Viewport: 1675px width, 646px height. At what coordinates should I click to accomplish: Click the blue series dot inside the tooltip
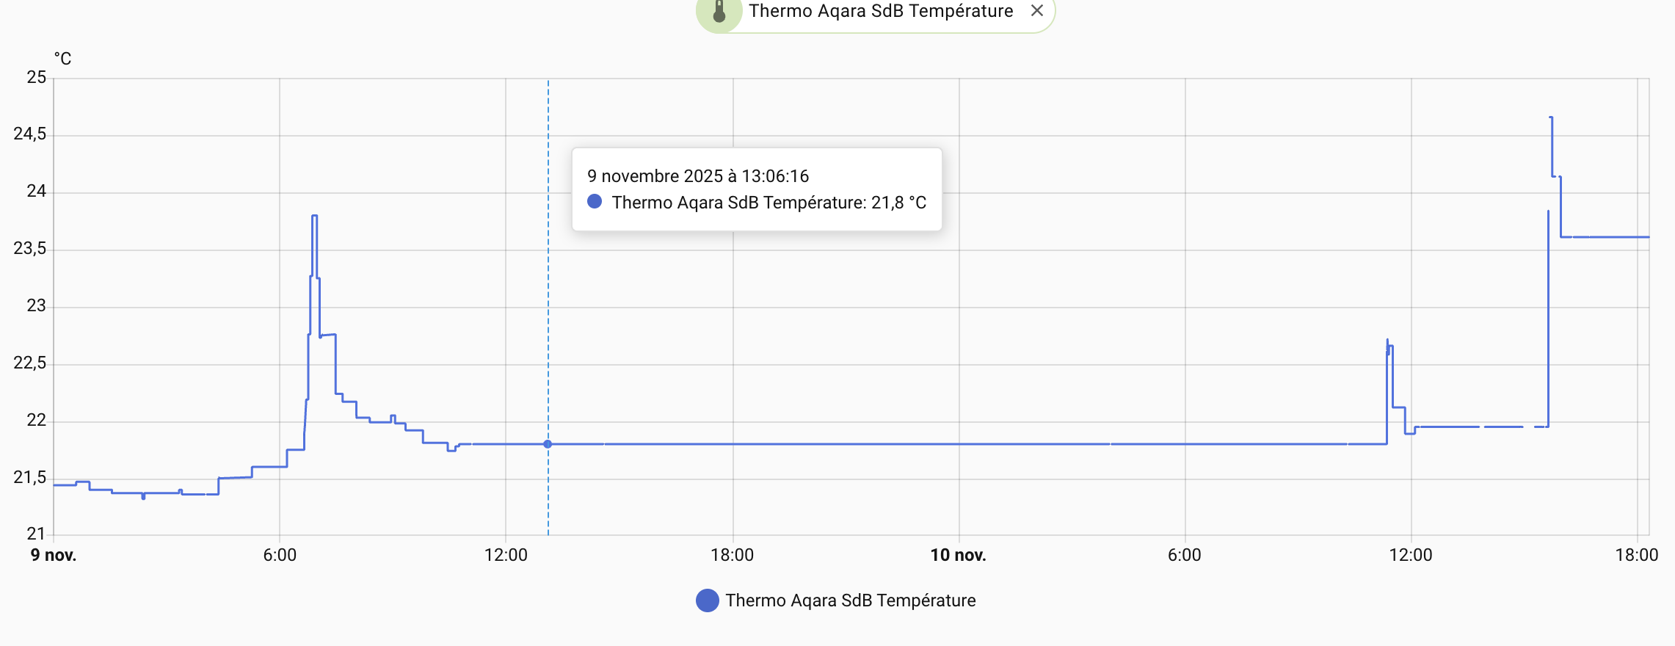click(595, 202)
